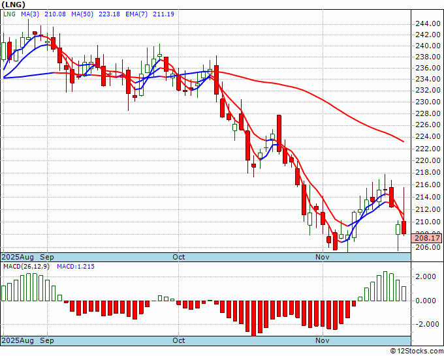Click the 0.000 MACD axis label
Viewport: 444px width, 356px height.
pyautogui.click(x=425, y=301)
